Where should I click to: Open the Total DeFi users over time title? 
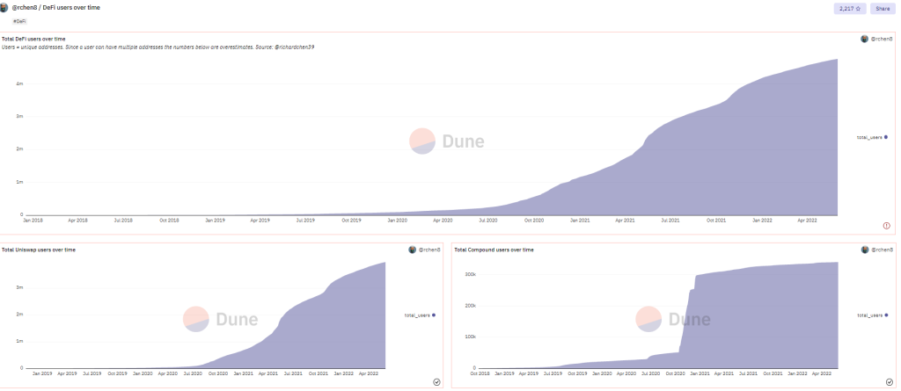point(33,39)
